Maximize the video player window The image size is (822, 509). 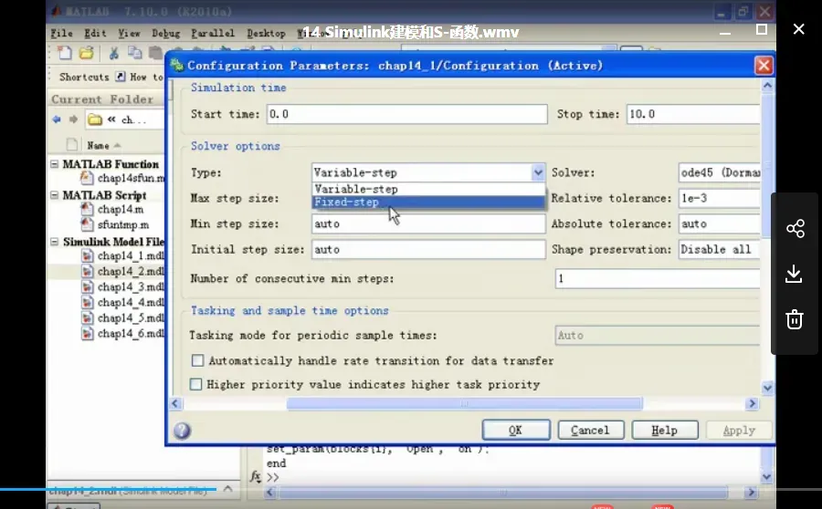tap(762, 29)
